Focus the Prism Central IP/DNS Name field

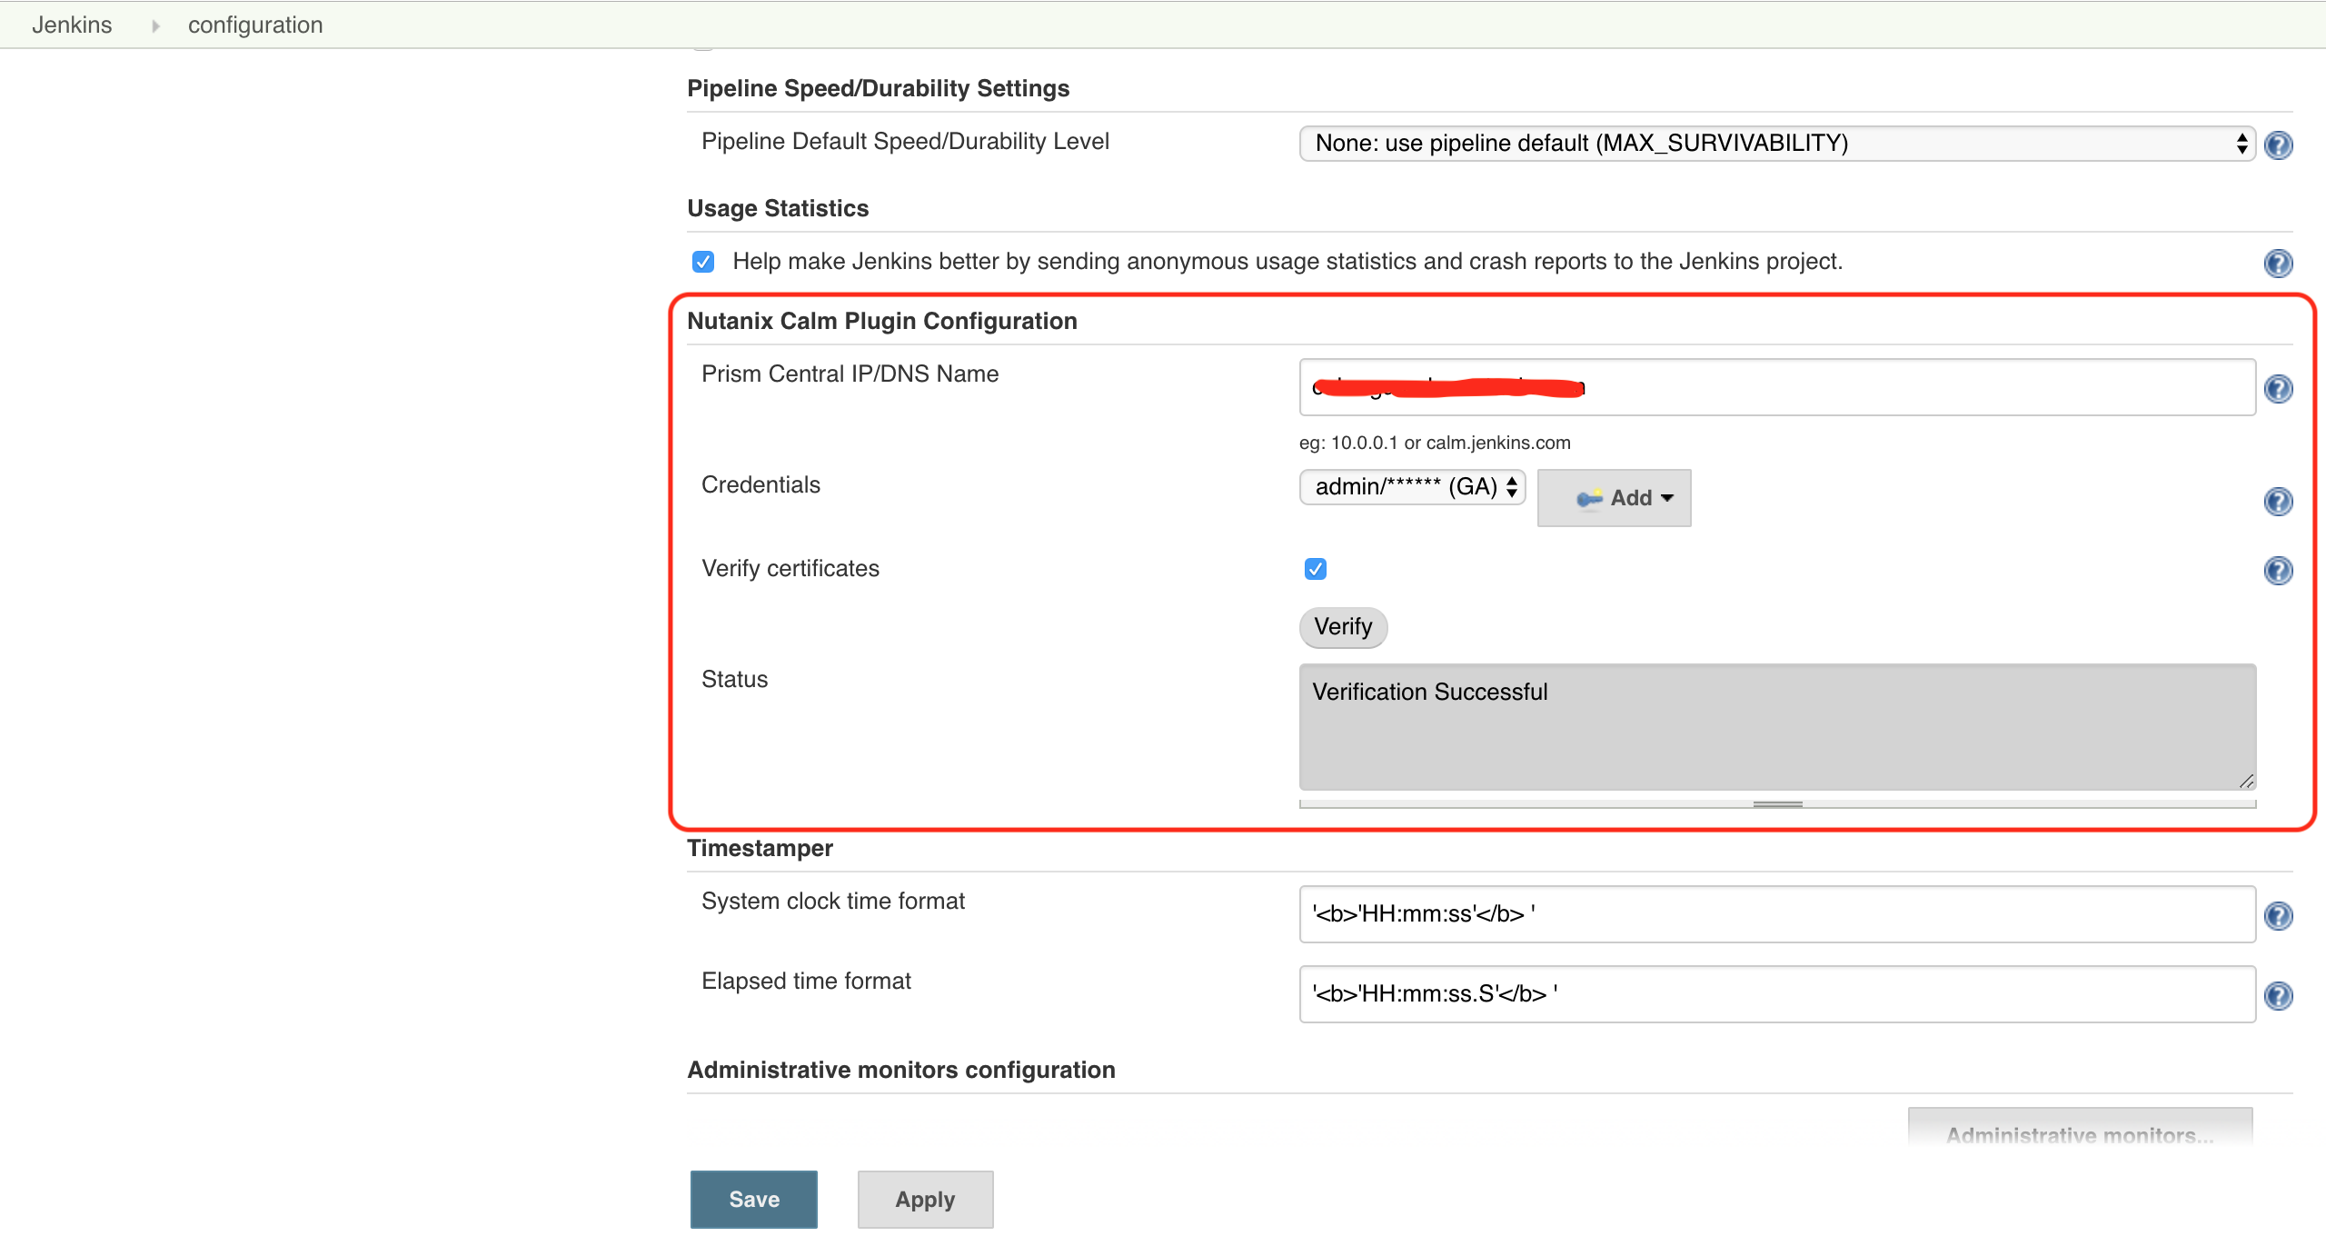click(x=1777, y=387)
